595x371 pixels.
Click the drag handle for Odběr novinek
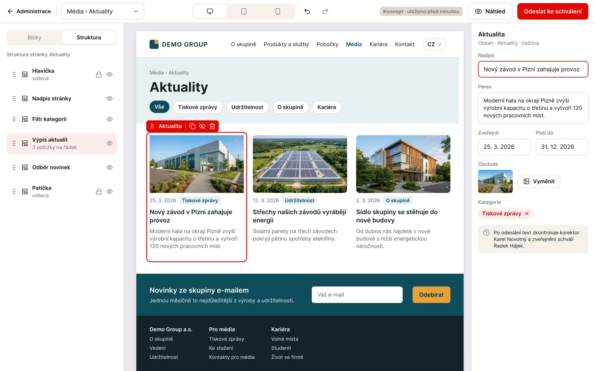click(14, 167)
